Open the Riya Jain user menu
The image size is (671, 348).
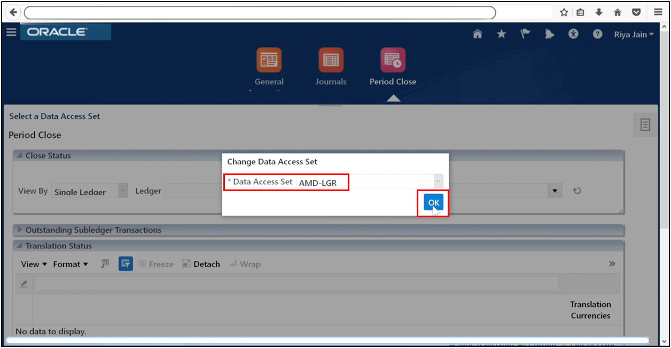(x=634, y=34)
